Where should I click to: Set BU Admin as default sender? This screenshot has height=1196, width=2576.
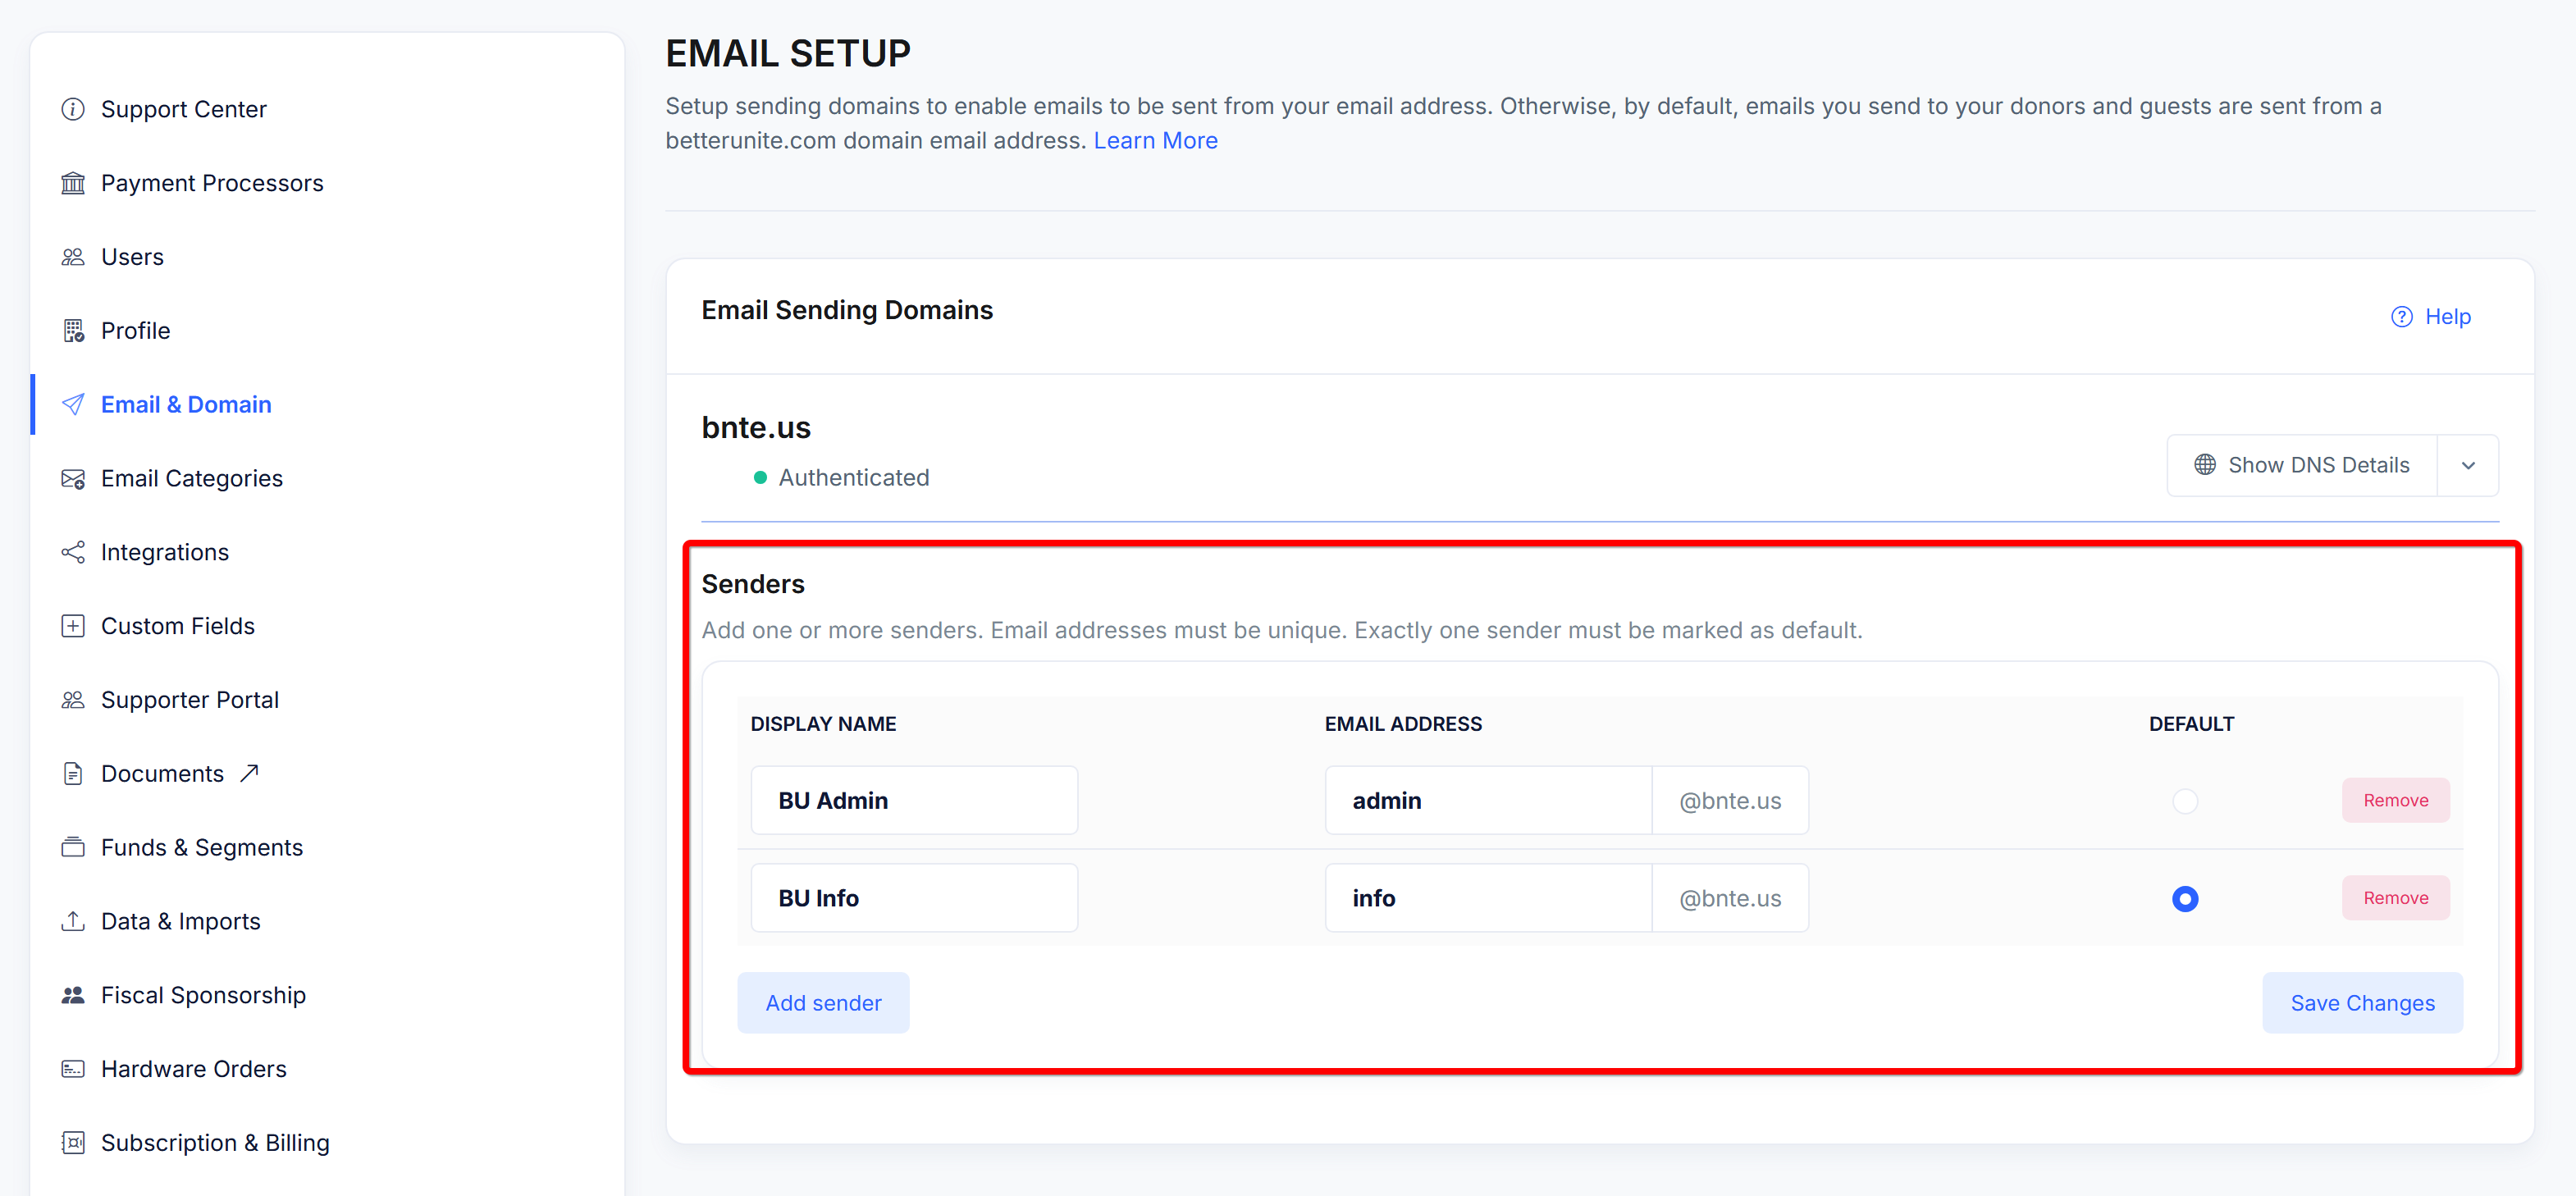pos(2184,801)
